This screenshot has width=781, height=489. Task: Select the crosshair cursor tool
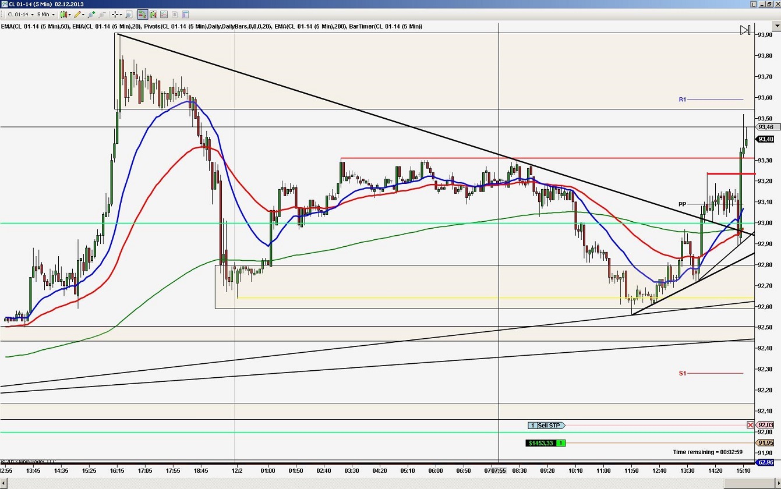point(114,14)
